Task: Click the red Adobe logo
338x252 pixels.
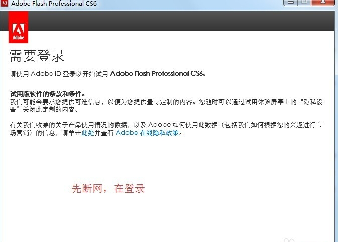Action: [x=18, y=27]
